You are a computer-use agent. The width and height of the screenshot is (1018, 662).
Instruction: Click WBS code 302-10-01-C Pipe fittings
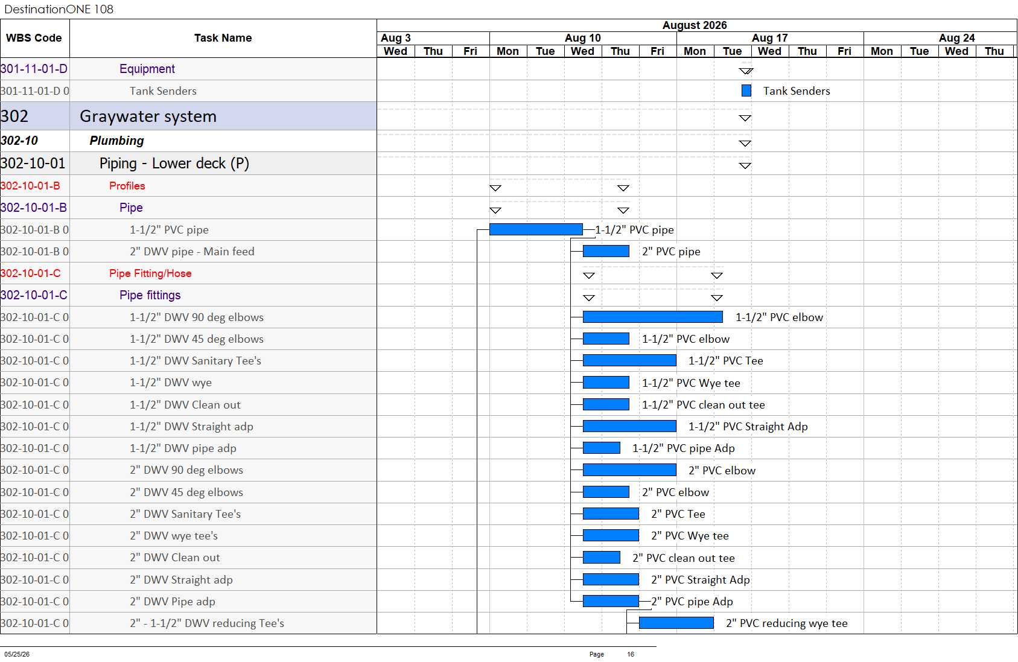(34, 295)
